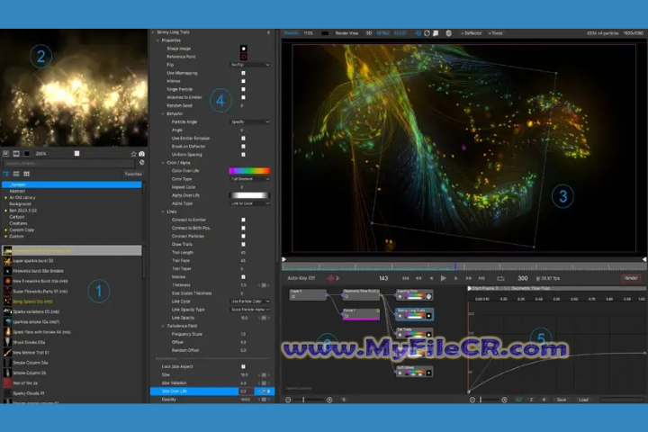This screenshot has height=432, width=648.
Task: Step back one frame
Action: (x=431, y=278)
